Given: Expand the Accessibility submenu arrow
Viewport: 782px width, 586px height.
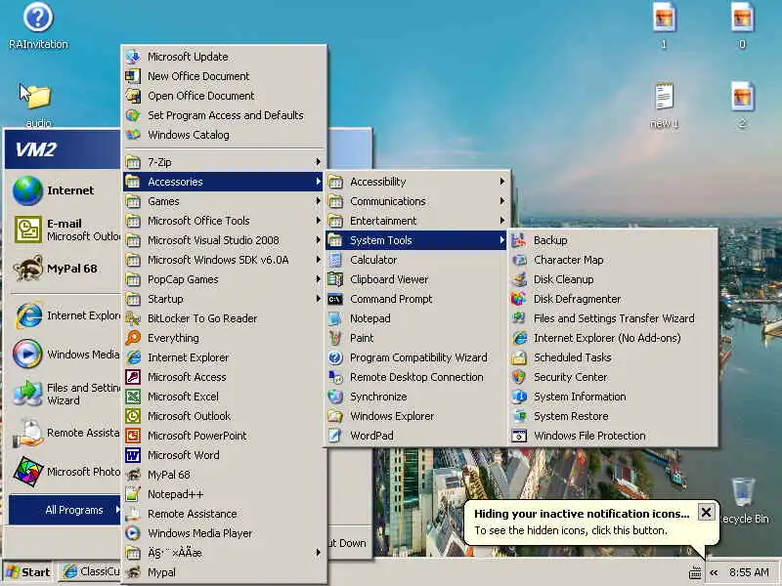Looking at the screenshot, I should coord(501,182).
